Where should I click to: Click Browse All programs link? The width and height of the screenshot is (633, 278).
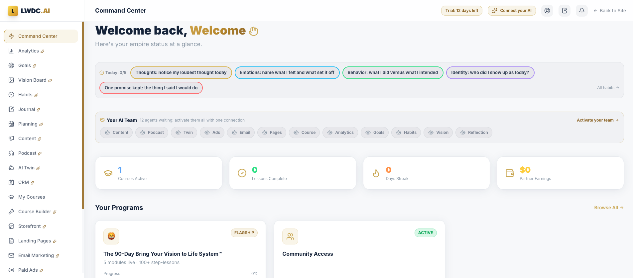pos(609,208)
